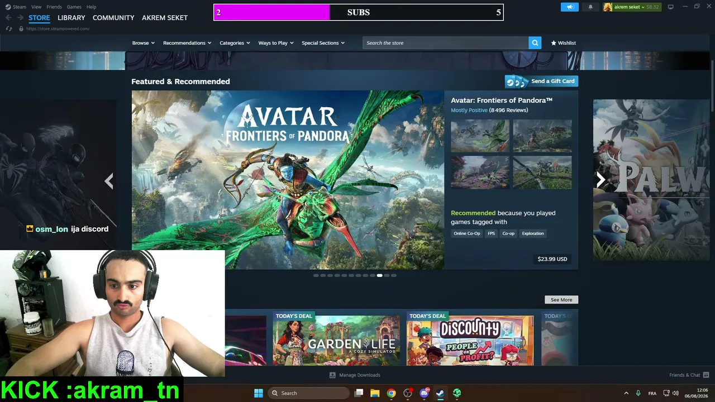The image size is (715, 402).
Task: Expand the Recommendations dropdown
Action: pos(187,43)
